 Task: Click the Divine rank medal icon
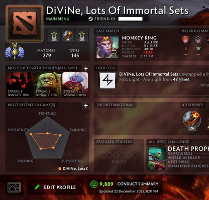pos(15,51)
